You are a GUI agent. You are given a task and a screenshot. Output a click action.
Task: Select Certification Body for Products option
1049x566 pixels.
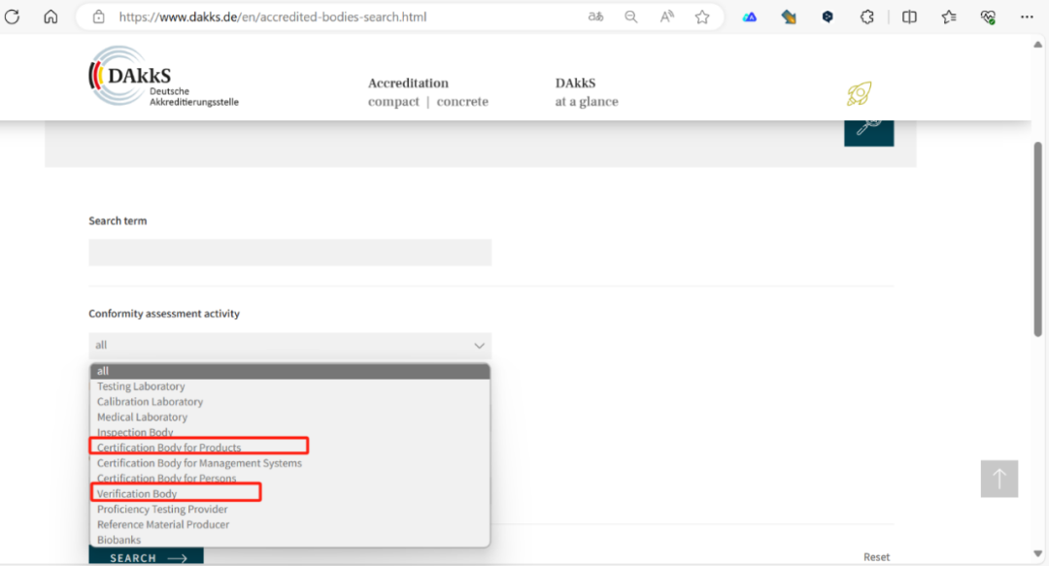[169, 448]
